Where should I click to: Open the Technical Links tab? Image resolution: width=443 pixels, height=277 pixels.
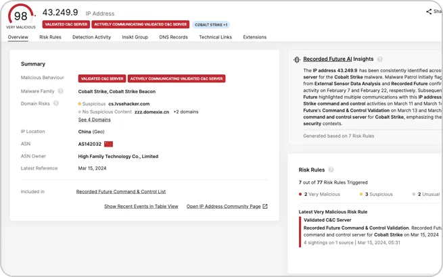coord(215,37)
